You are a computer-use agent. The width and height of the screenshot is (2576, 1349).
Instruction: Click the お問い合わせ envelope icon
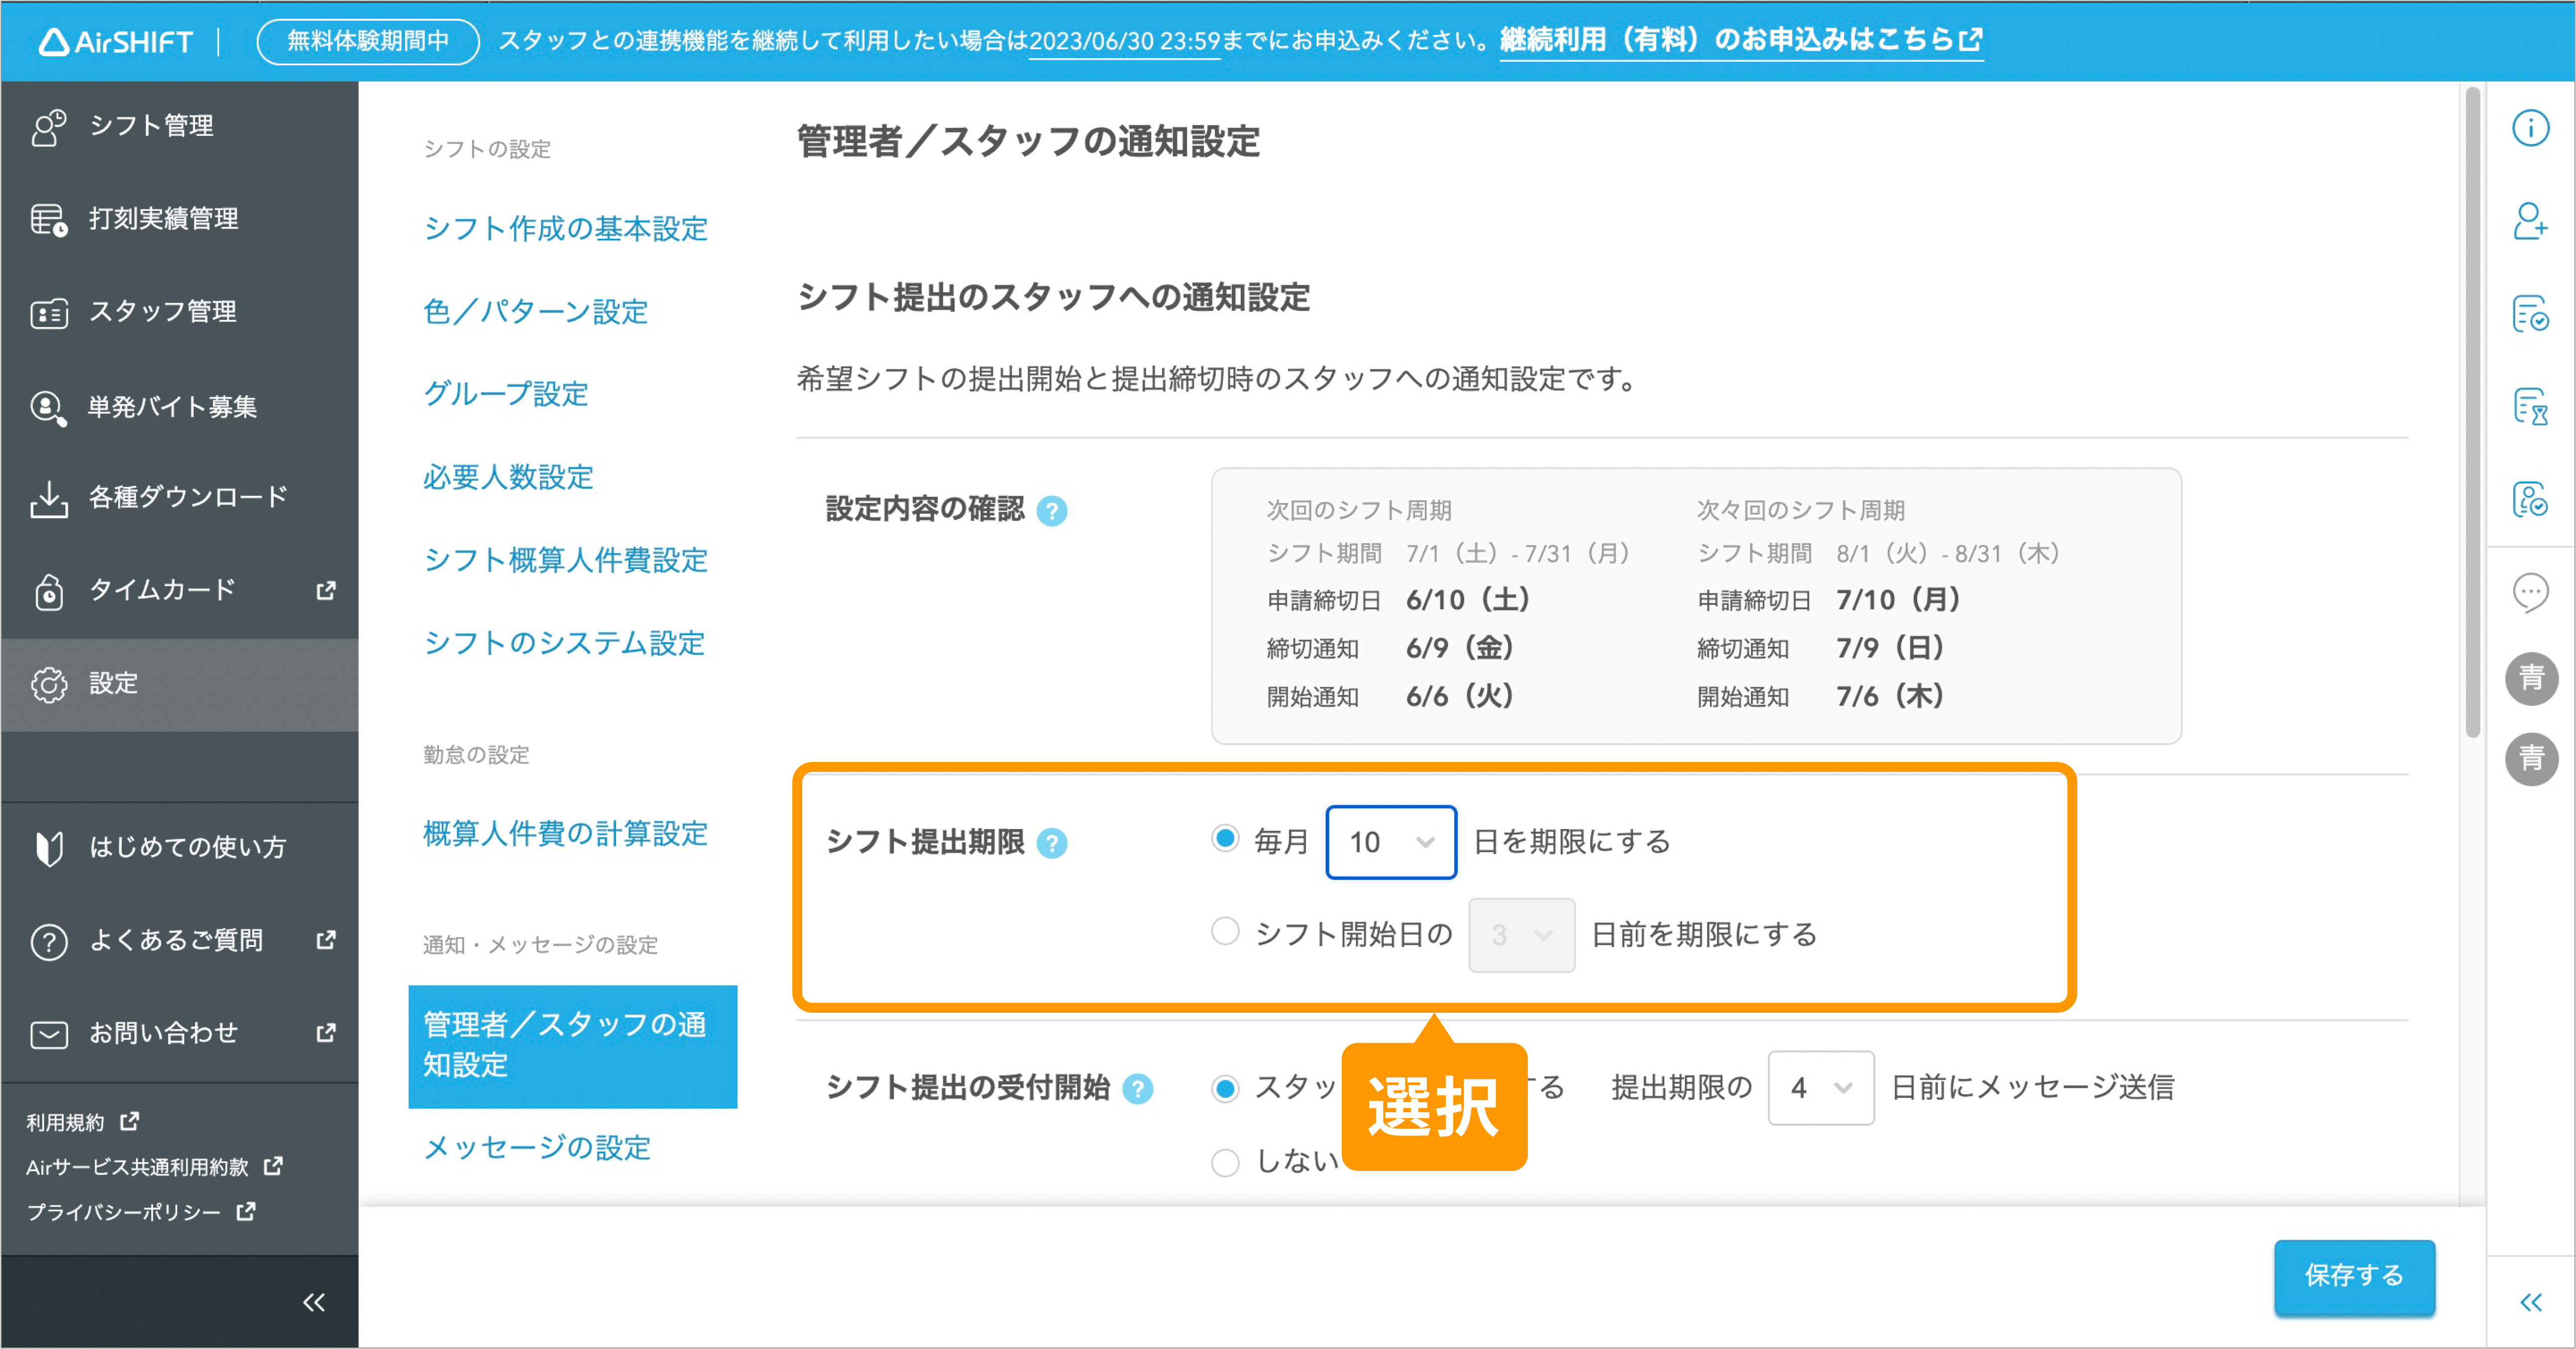coord(48,1034)
